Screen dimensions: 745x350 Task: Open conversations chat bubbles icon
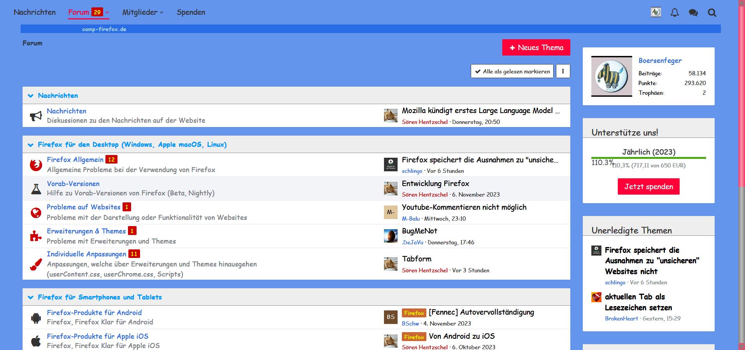tap(693, 12)
